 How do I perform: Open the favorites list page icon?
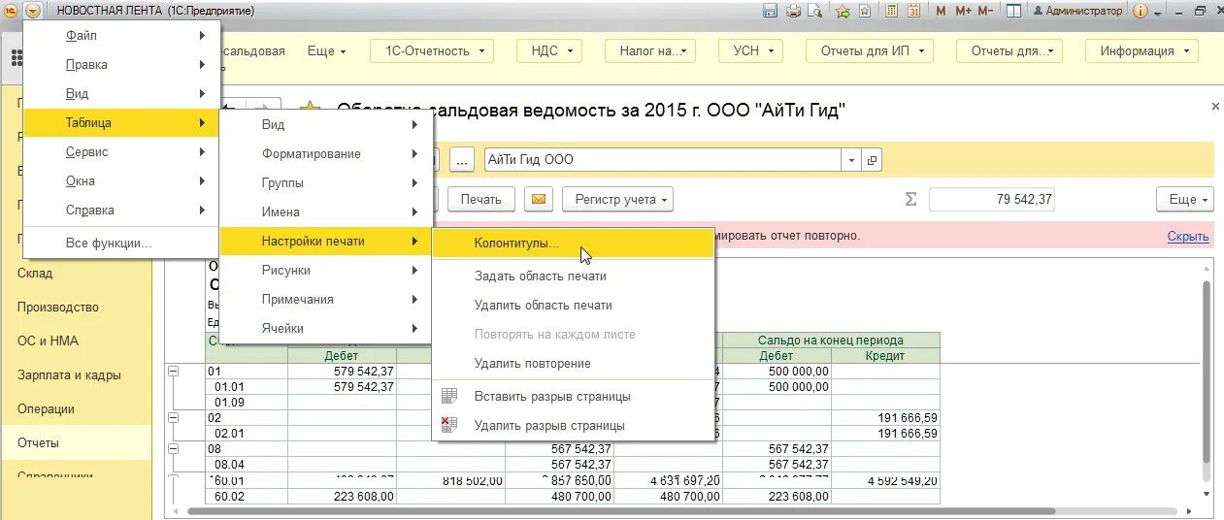click(865, 11)
